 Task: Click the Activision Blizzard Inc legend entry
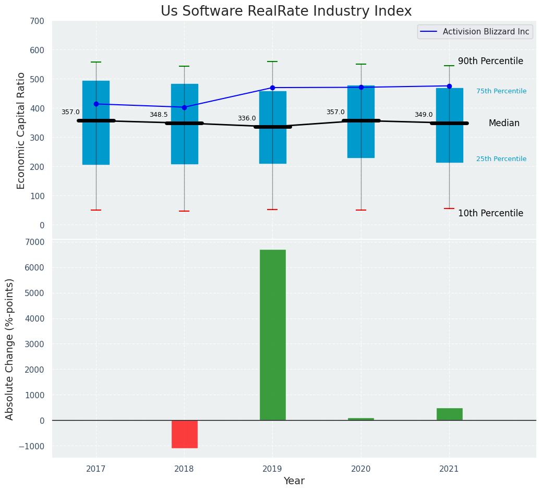tap(485, 32)
